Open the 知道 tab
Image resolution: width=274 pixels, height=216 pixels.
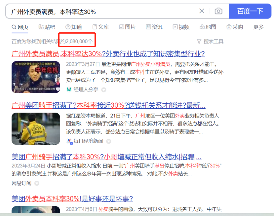[x=74, y=27]
